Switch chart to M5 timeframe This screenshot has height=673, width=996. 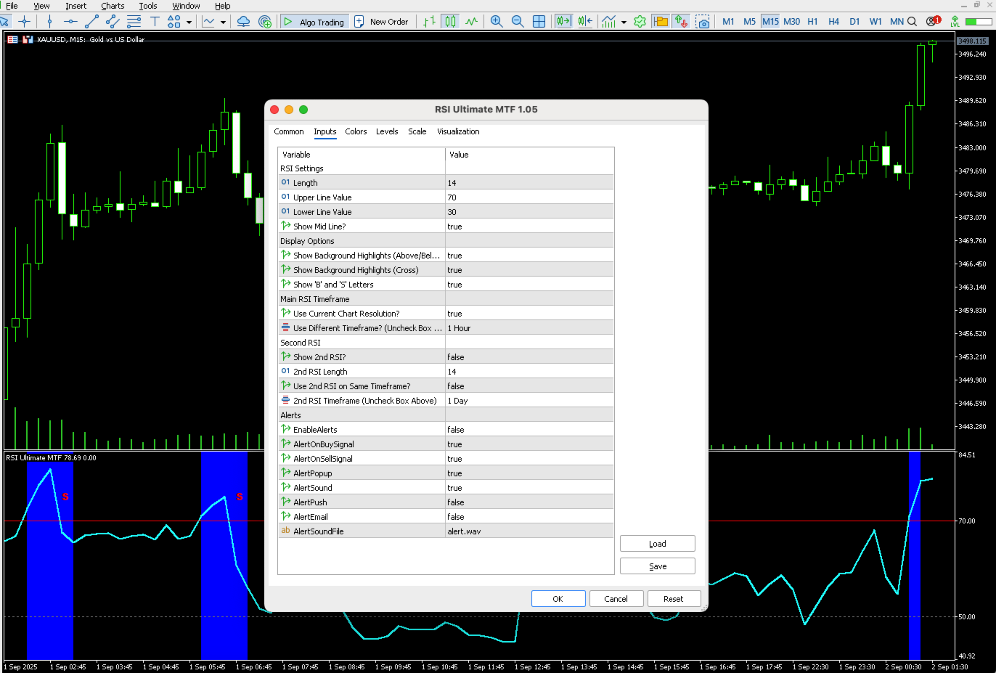coord(749,22)
